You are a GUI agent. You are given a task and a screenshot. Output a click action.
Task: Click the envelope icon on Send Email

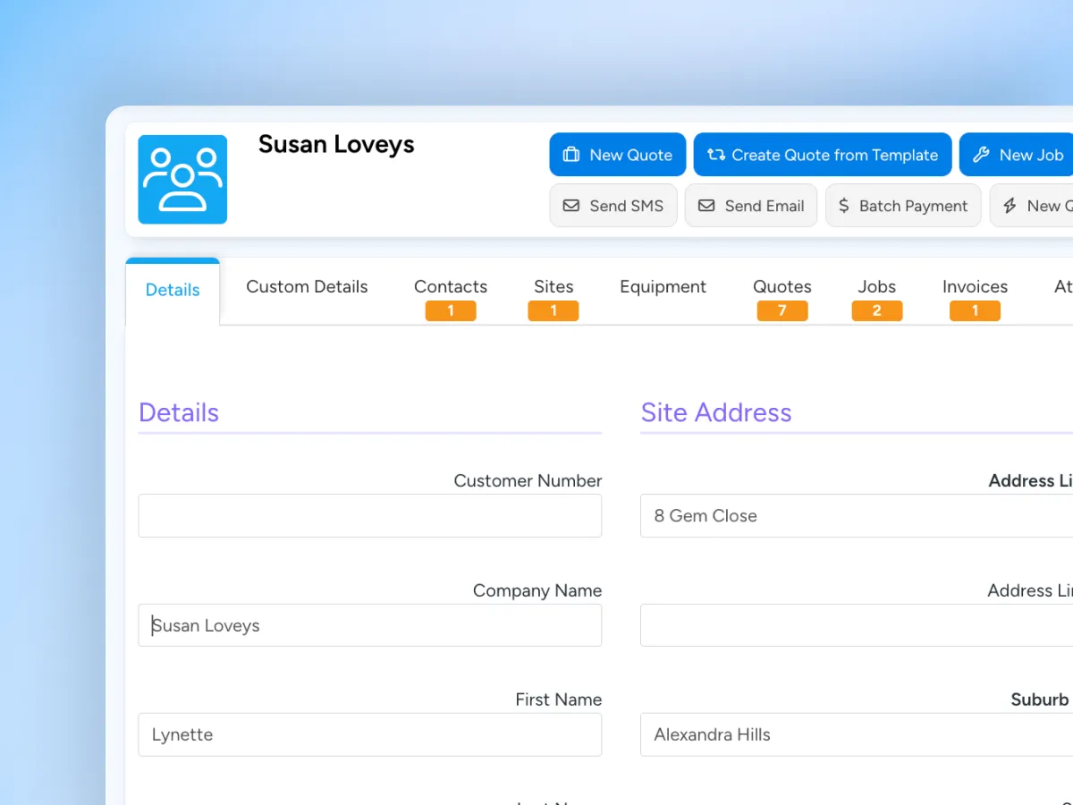pyautogui.click(x=706, y=206)
